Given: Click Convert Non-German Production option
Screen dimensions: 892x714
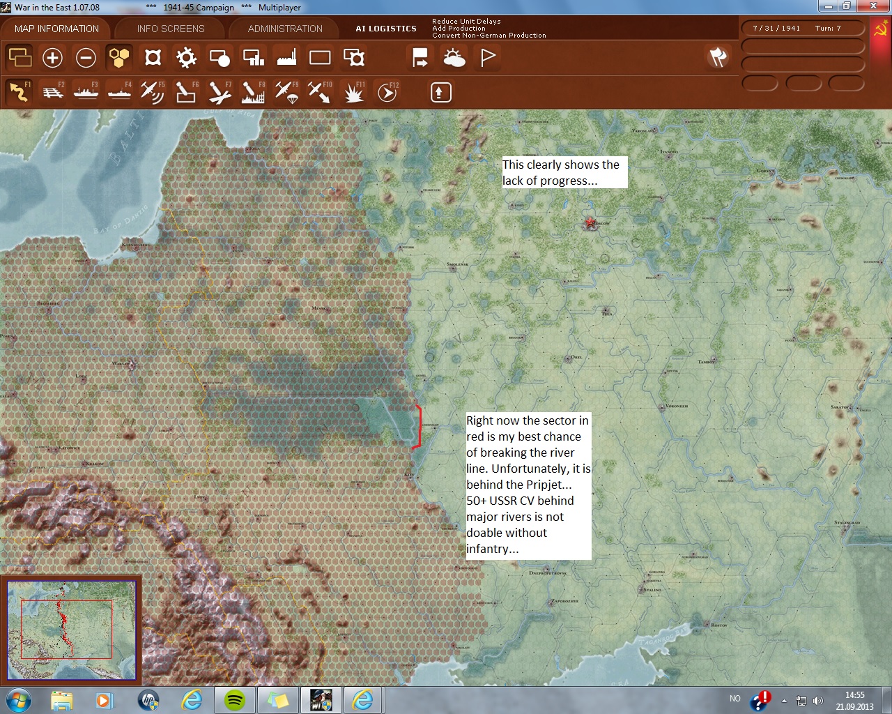Looking at the screenshot, I should click(489, 36).
